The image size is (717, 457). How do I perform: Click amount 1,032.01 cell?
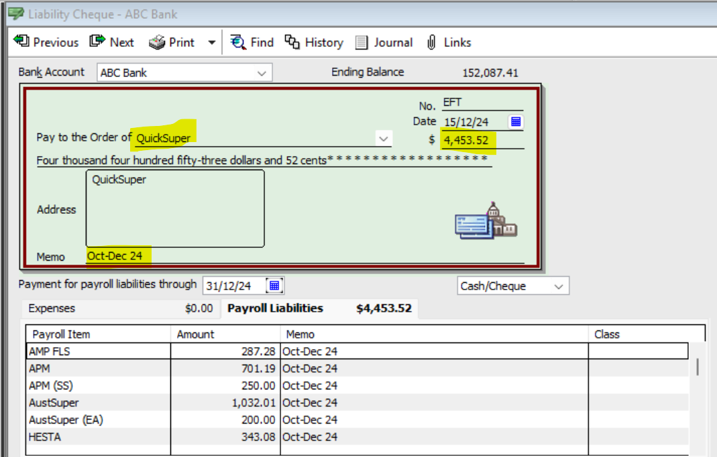point(225,403)
